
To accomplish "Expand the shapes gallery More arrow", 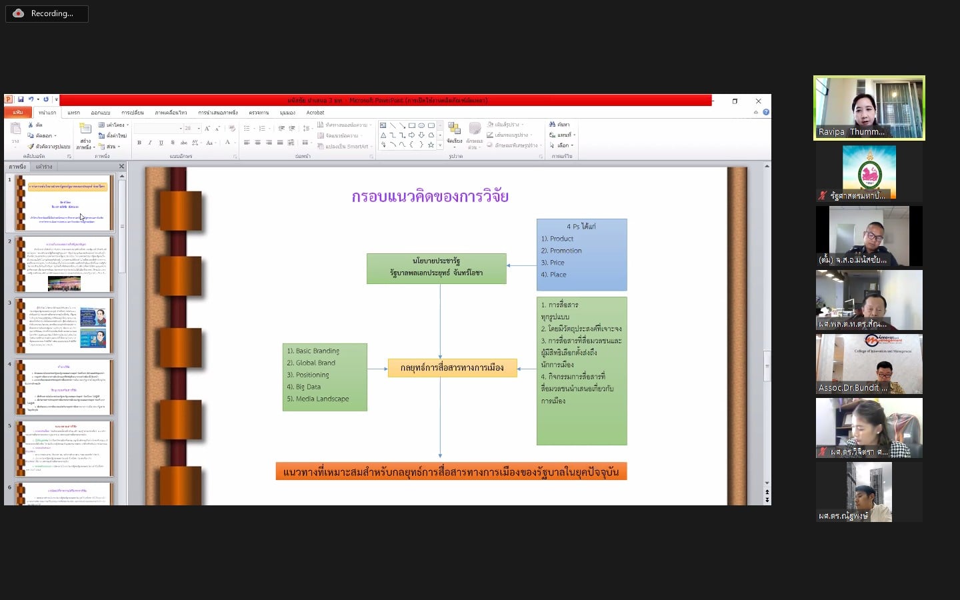I will [440, 145].
